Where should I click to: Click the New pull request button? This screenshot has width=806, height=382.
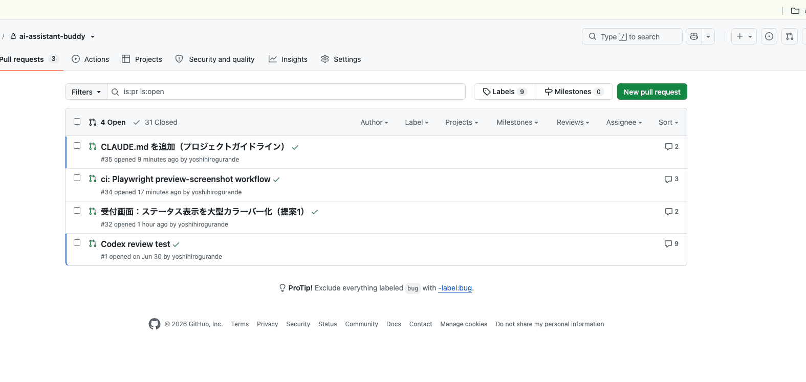pyautogui.click(x=652, y=92)
